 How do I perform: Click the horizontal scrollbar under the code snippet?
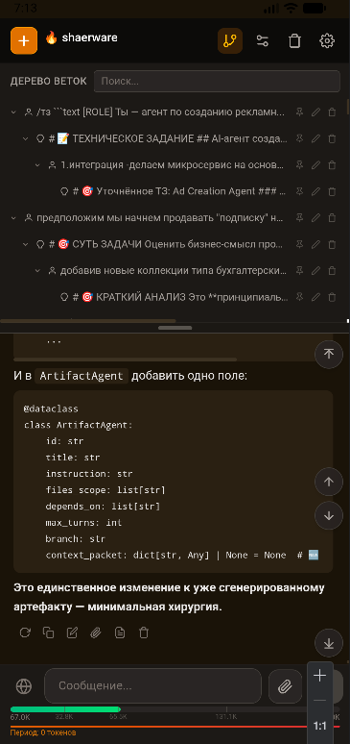(x=125, y=360)
